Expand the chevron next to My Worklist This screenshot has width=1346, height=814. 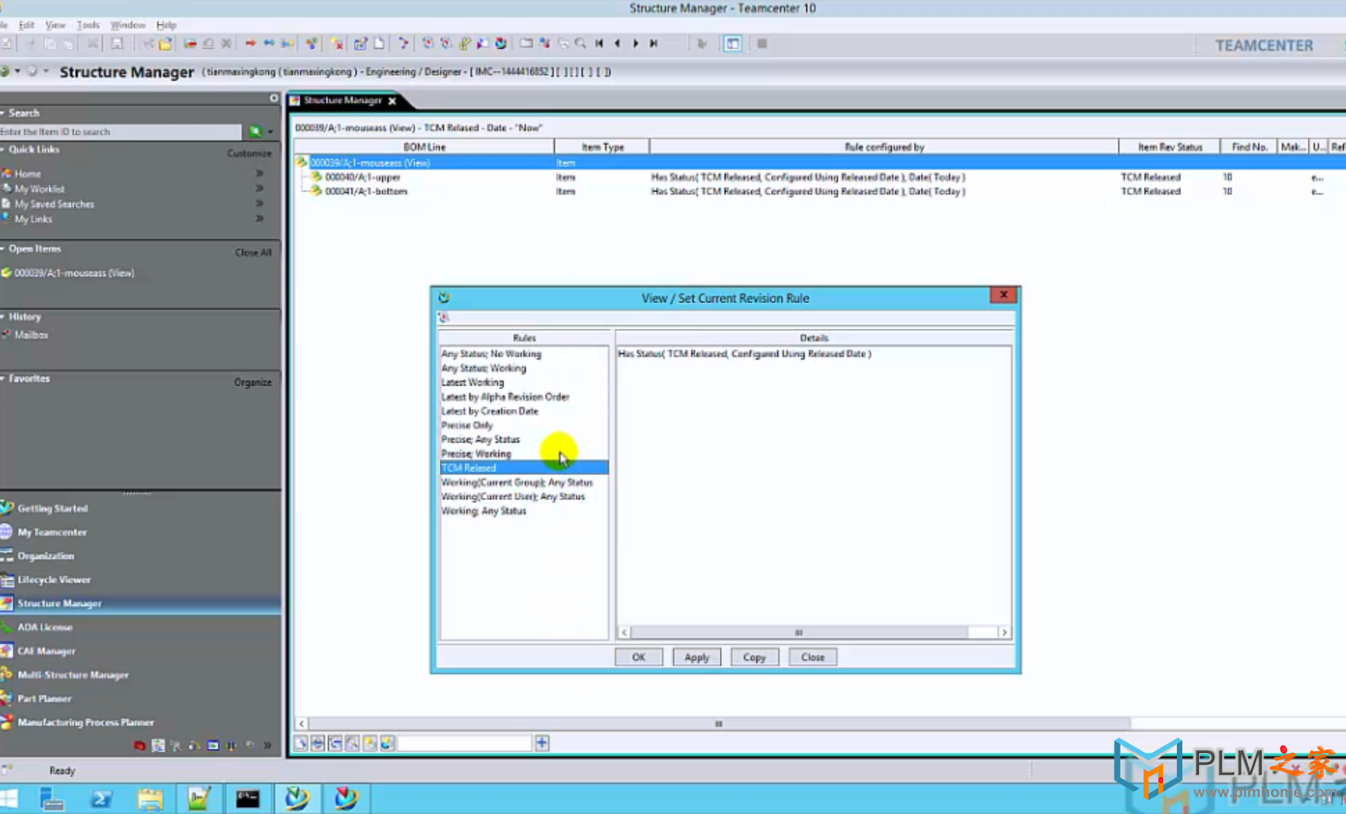click(260, 188)
